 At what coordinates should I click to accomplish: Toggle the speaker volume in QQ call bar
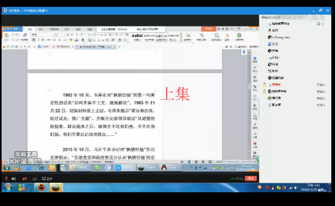click(x=14, y=179)
